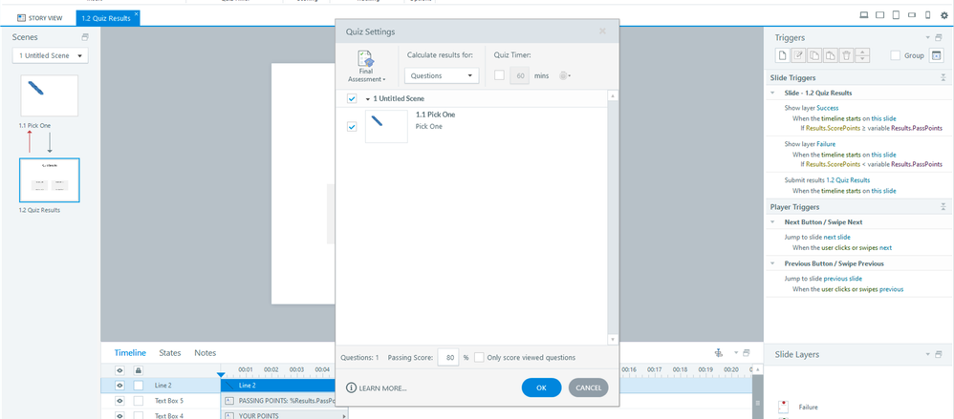Collapse Slide - 1.2 Quiz Results triggers

tap(772, 93)
